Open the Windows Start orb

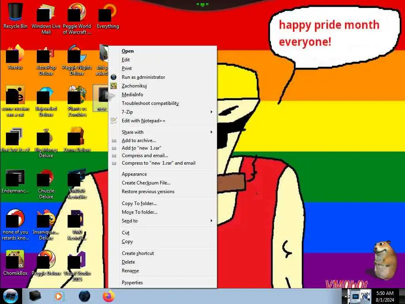tap(11, 296)
